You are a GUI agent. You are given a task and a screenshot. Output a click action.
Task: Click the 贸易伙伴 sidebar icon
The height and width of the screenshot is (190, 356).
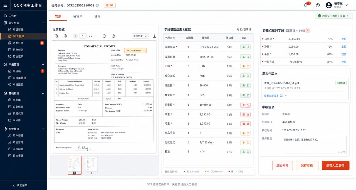pyautogui.click(x=10, y=113)
